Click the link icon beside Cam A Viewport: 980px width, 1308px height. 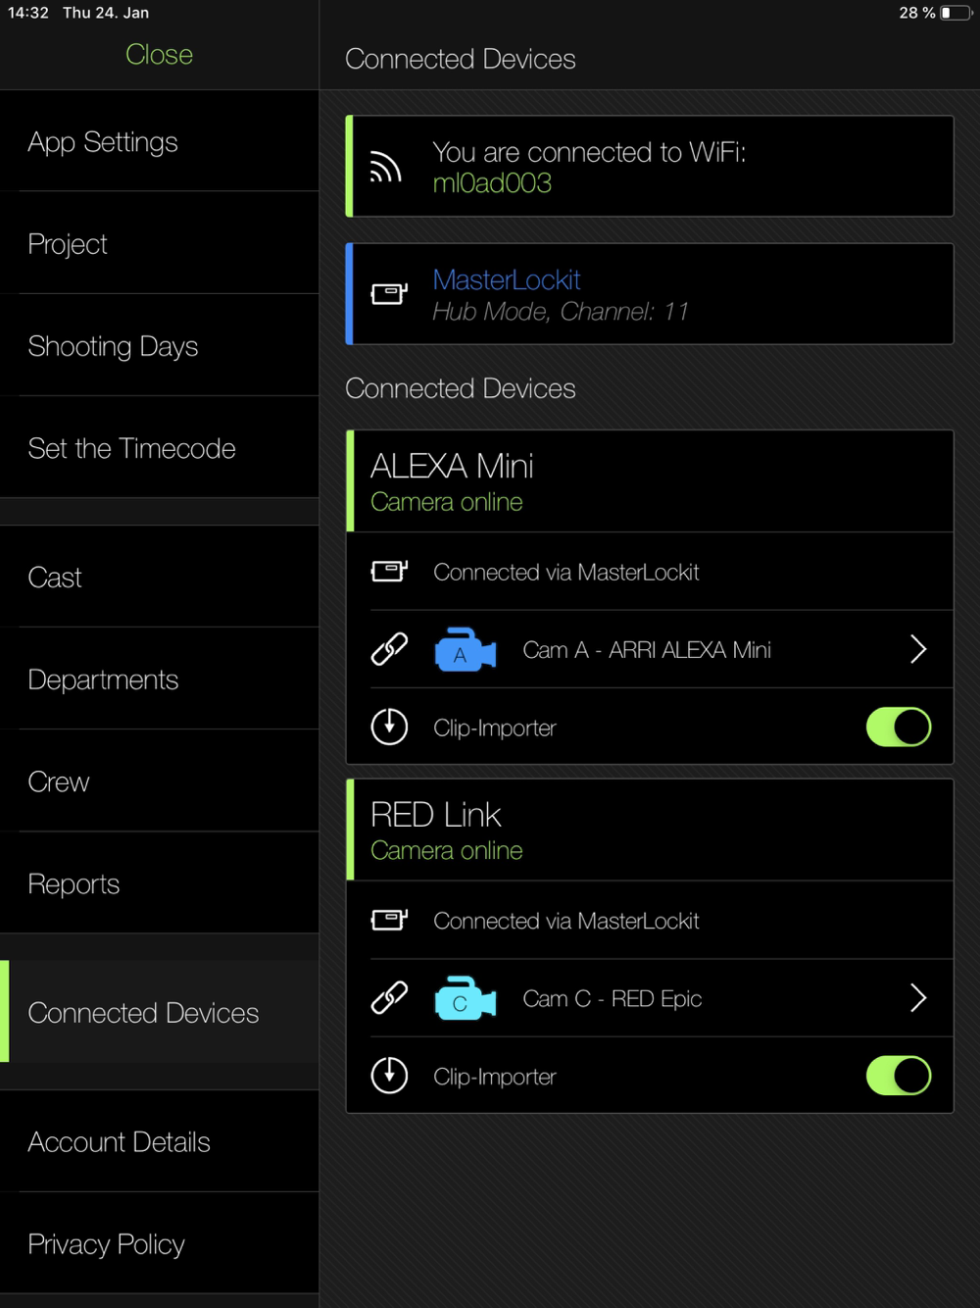pos(389,649)
